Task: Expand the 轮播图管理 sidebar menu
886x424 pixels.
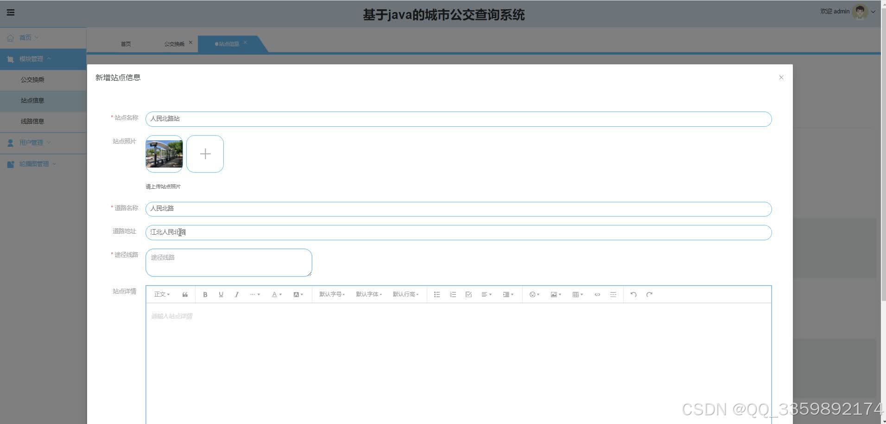Action: pos(43,164)
